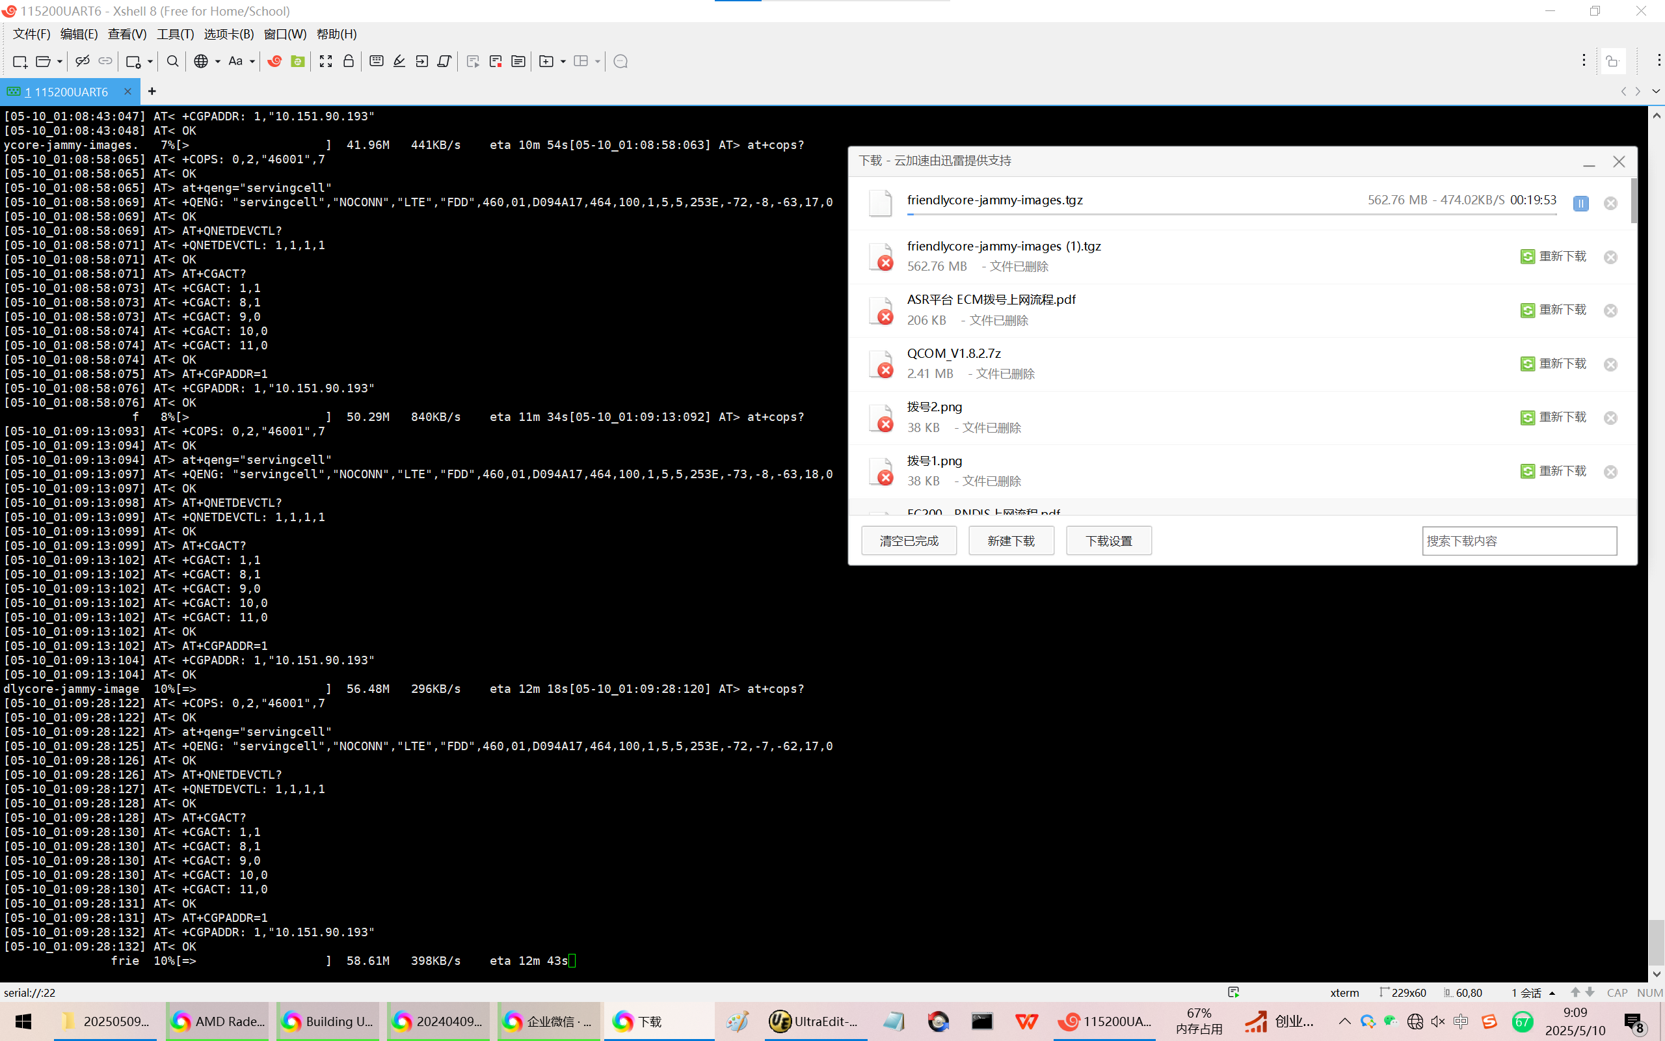
Task: Click the lock screen padlock icon
Action: click(x=349, y=62)
